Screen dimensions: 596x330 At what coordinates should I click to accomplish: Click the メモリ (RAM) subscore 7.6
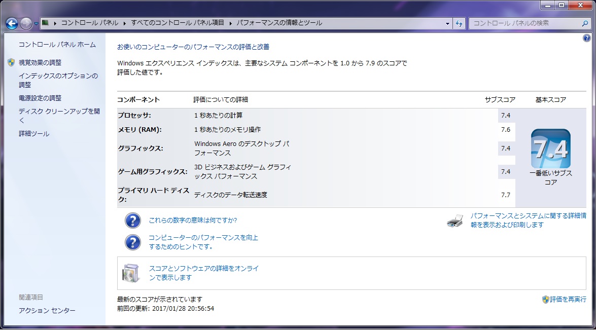click(506, 129)
